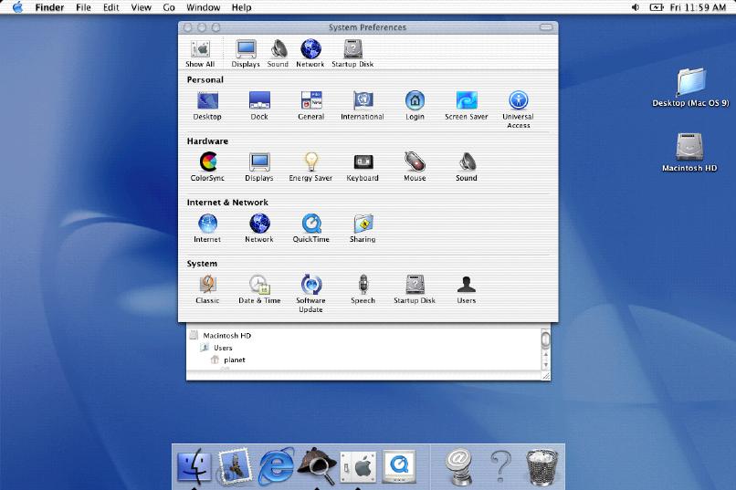Open the Energy Saver preferences
736x490 pixels.
tap(310, 167)
